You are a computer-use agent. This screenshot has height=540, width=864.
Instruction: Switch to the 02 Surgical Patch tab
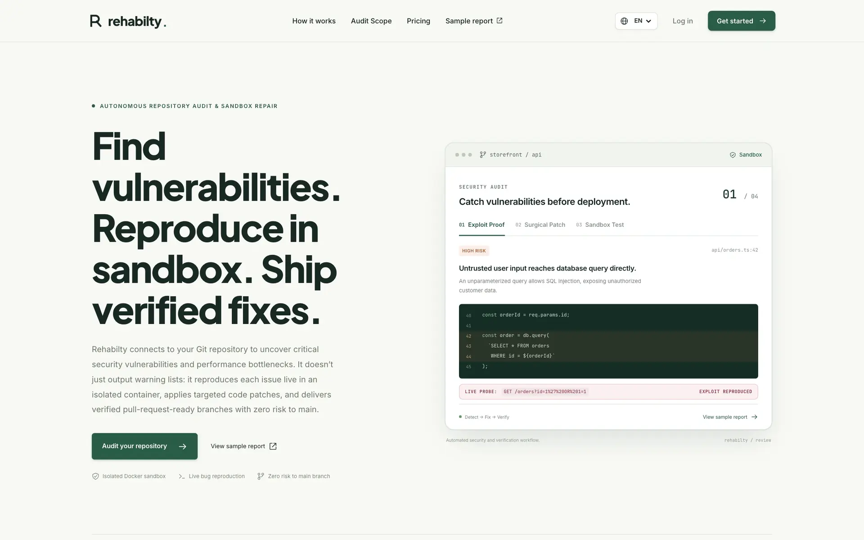coord(540,225)
